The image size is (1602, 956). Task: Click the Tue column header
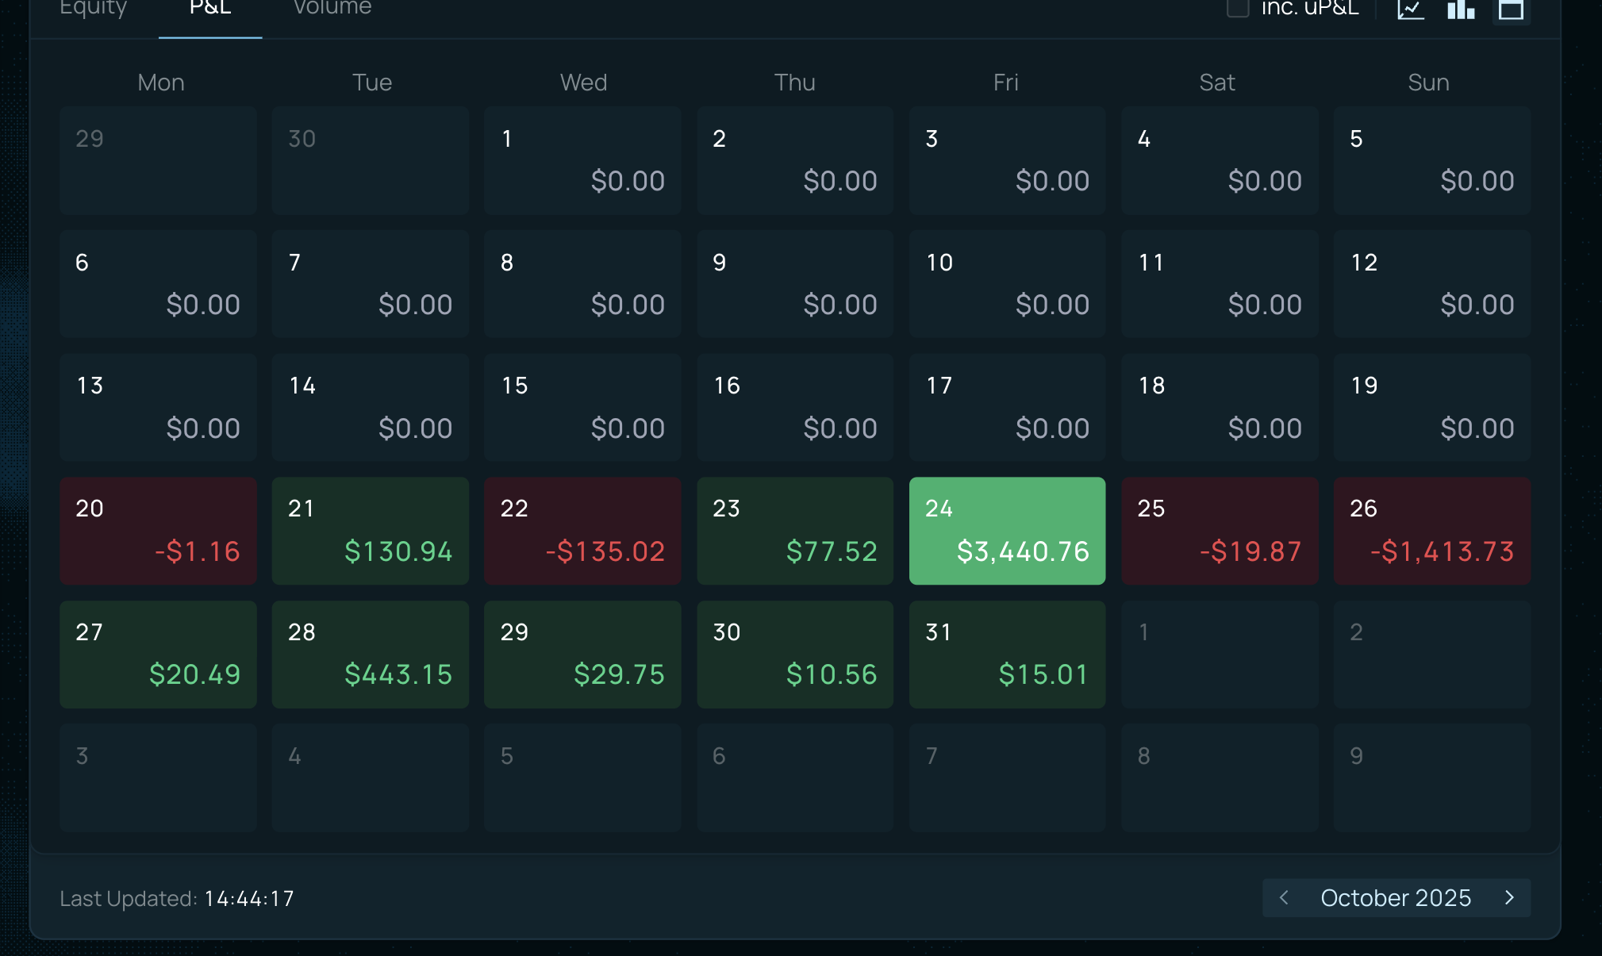point(372,83)
